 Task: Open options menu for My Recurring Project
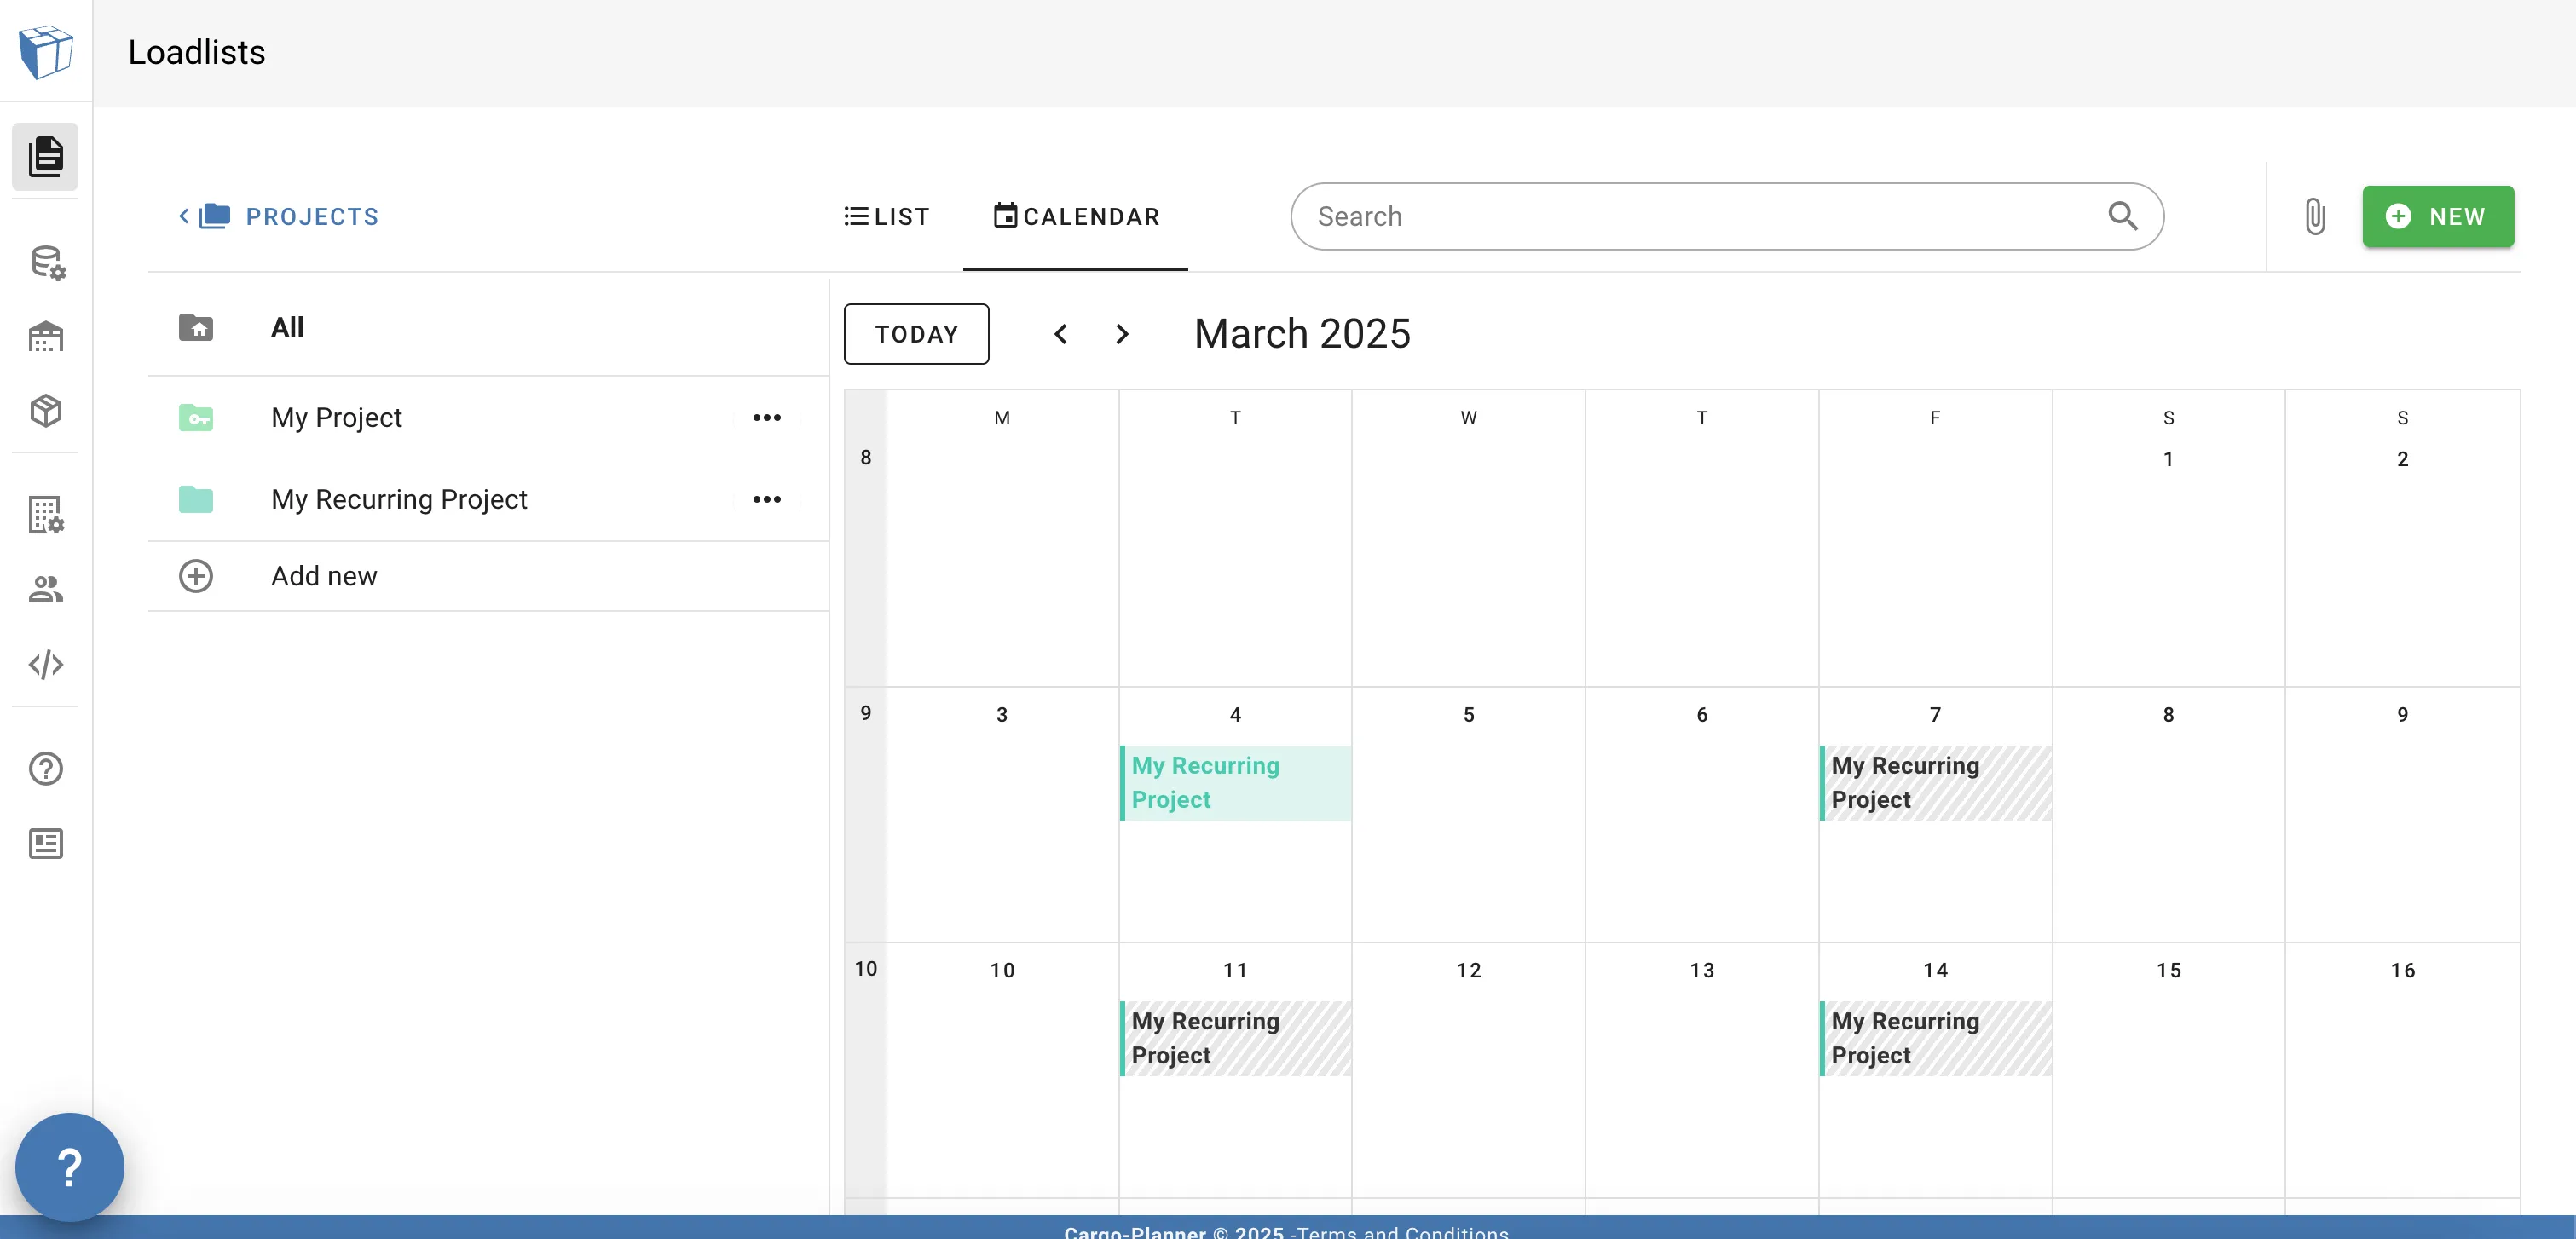pos(766,499)
